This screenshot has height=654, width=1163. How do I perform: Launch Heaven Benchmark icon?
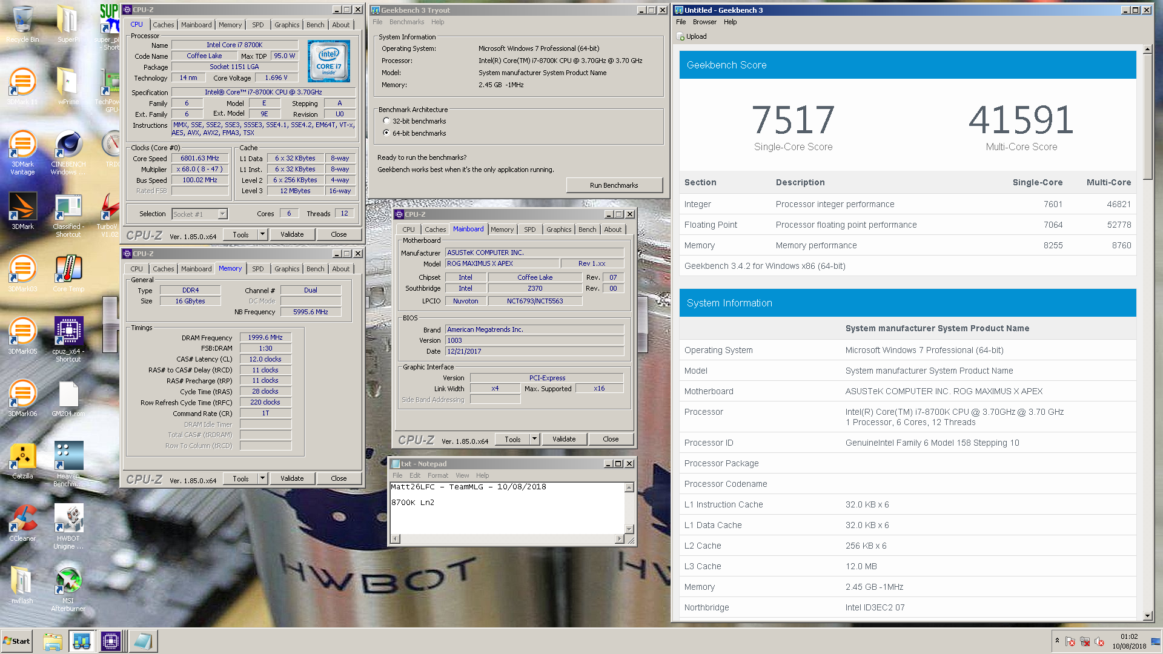68,464
